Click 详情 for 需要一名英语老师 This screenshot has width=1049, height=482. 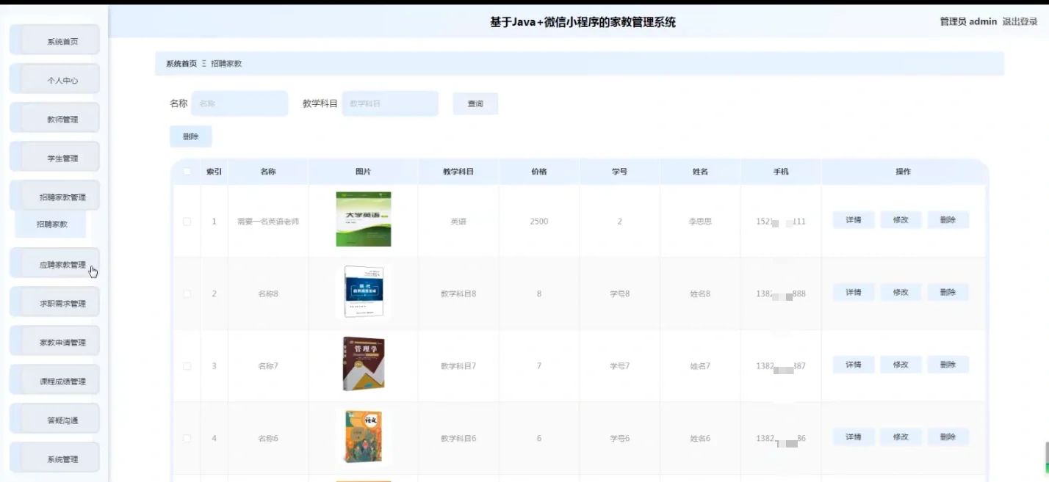click(x=852, y=219)
